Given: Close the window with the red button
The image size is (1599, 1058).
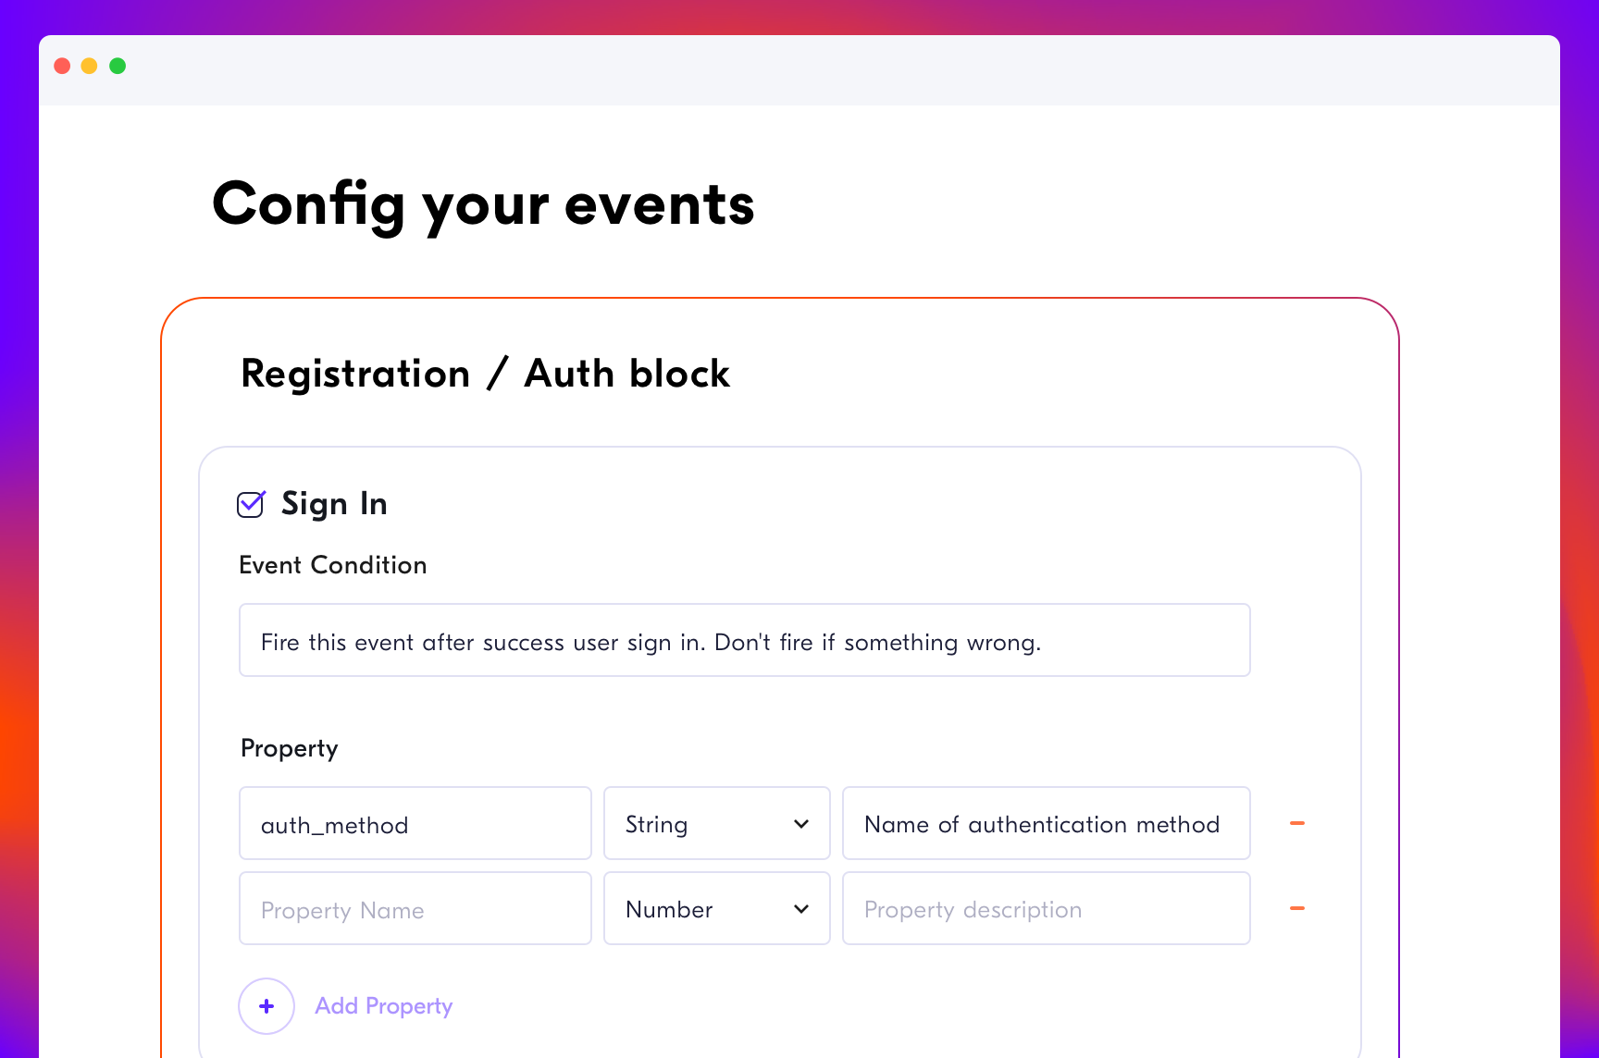Looking at the screenshot, I should point(63,66).
